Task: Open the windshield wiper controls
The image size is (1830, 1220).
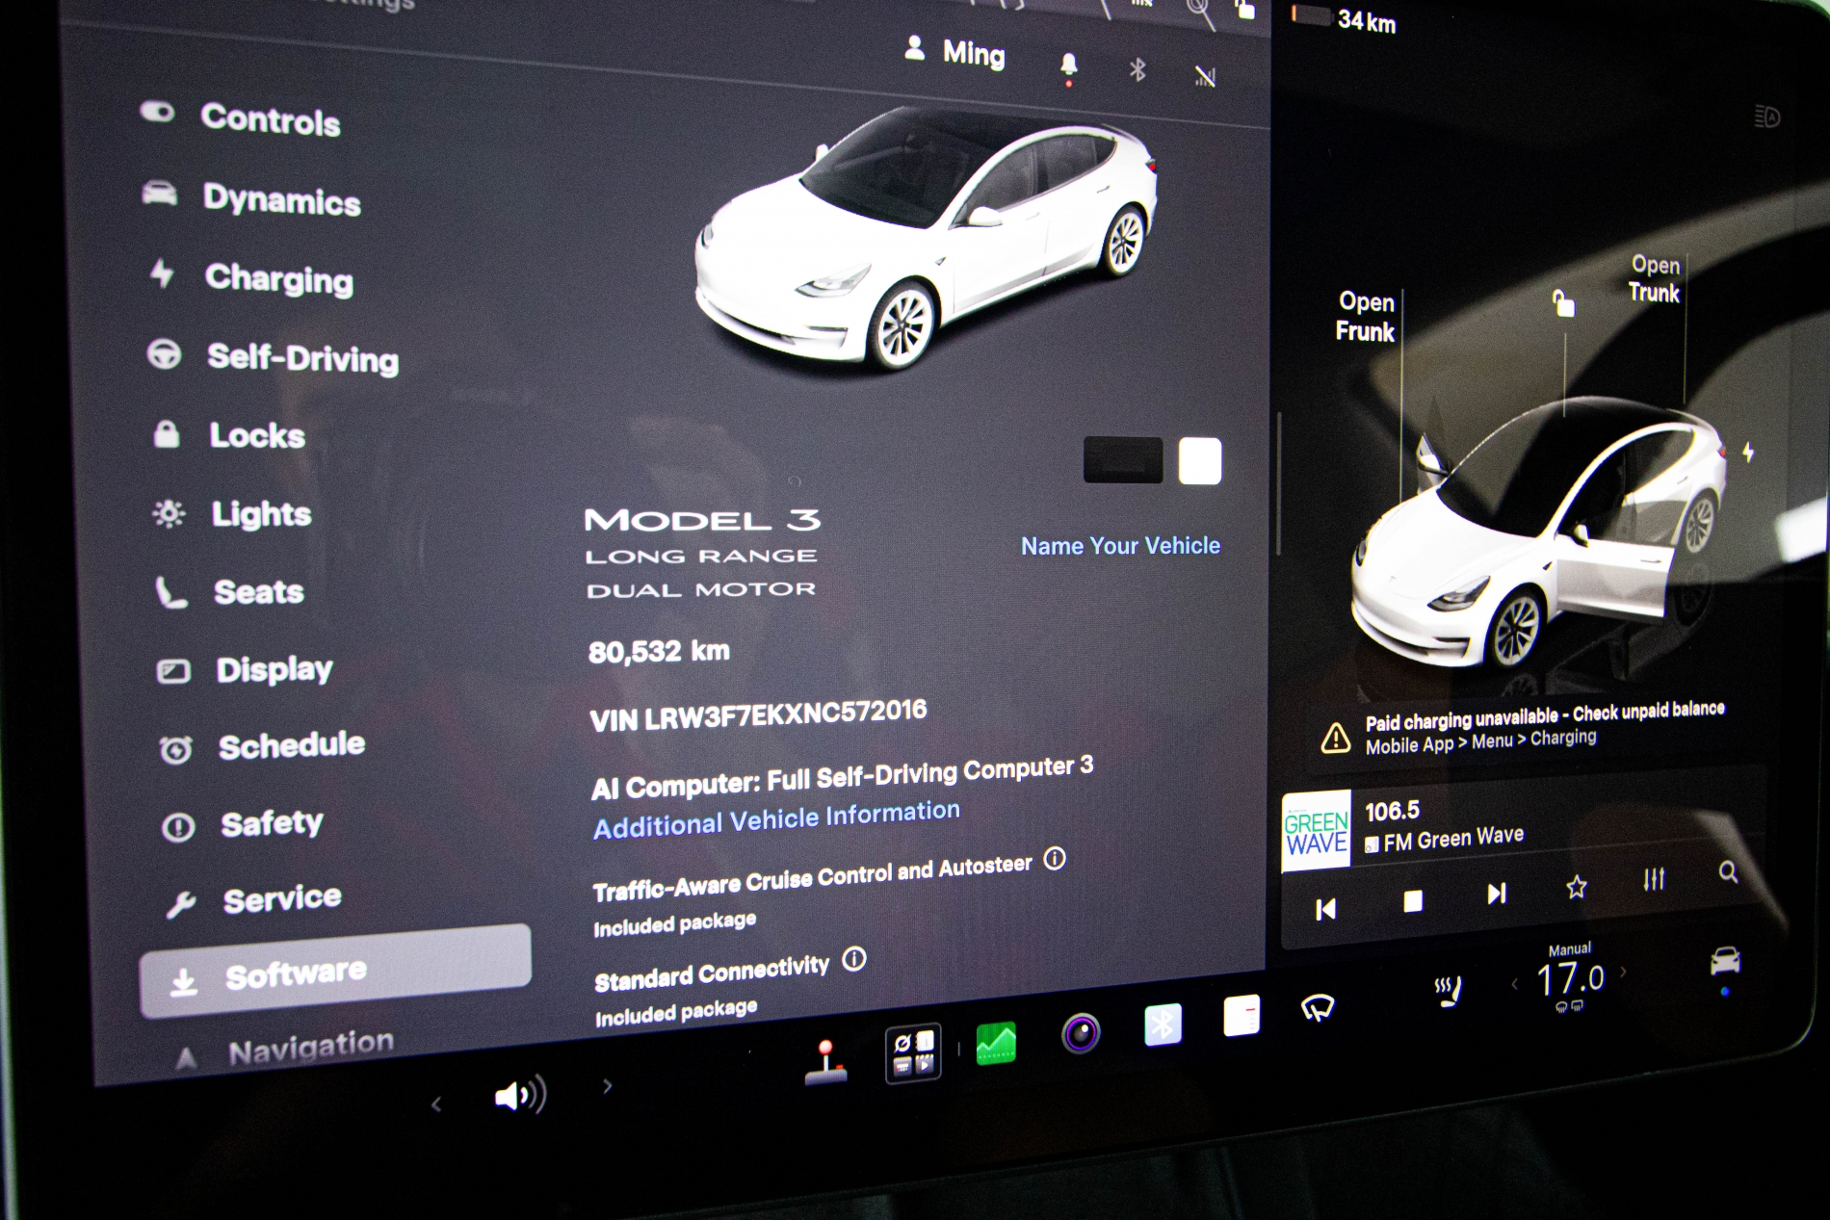Action: pos(1318,1007)
